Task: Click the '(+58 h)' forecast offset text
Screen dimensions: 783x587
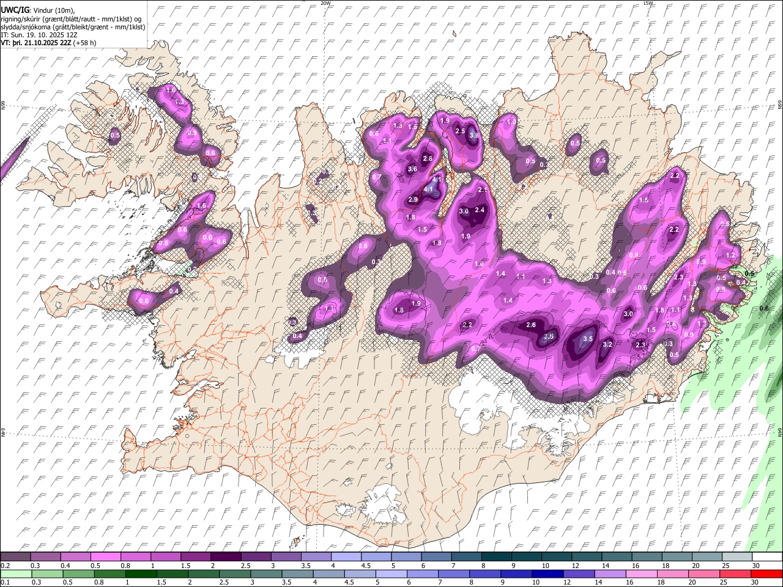Action: coord(84,43)
